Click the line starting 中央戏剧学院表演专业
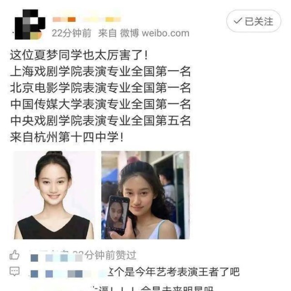291x291 pixels. coord(100,121)
